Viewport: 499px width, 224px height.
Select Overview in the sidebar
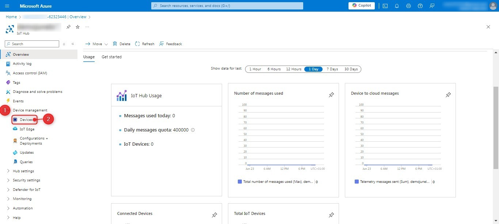(39, 54)
